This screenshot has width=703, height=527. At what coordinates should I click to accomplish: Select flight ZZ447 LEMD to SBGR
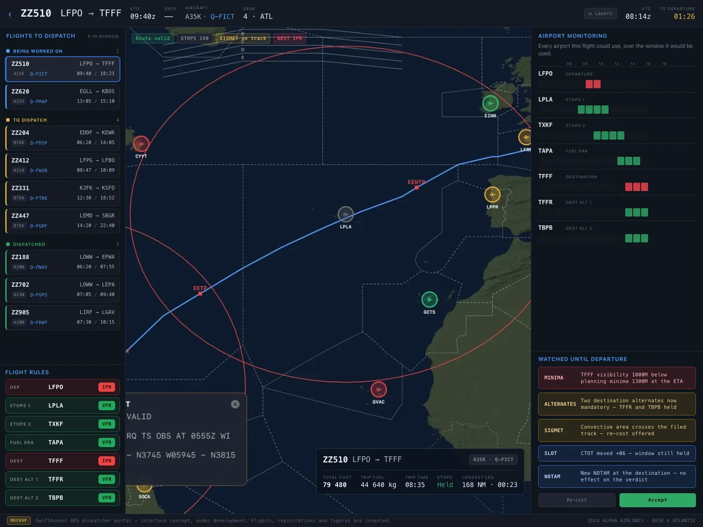click(62, 221)
